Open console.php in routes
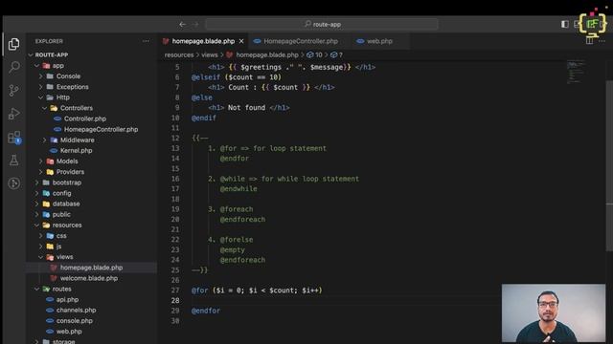Viewport: 613px width, 344px height. pyautogui.click(x=75, y=321)
